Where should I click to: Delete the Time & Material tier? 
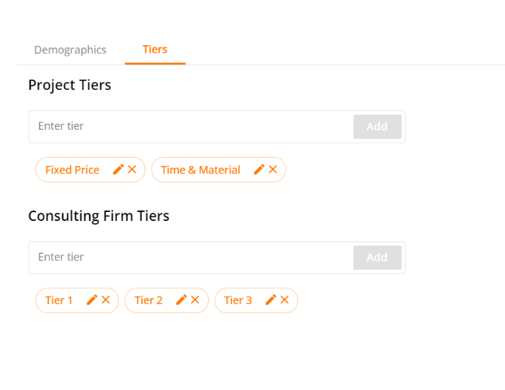pos(273,169)
